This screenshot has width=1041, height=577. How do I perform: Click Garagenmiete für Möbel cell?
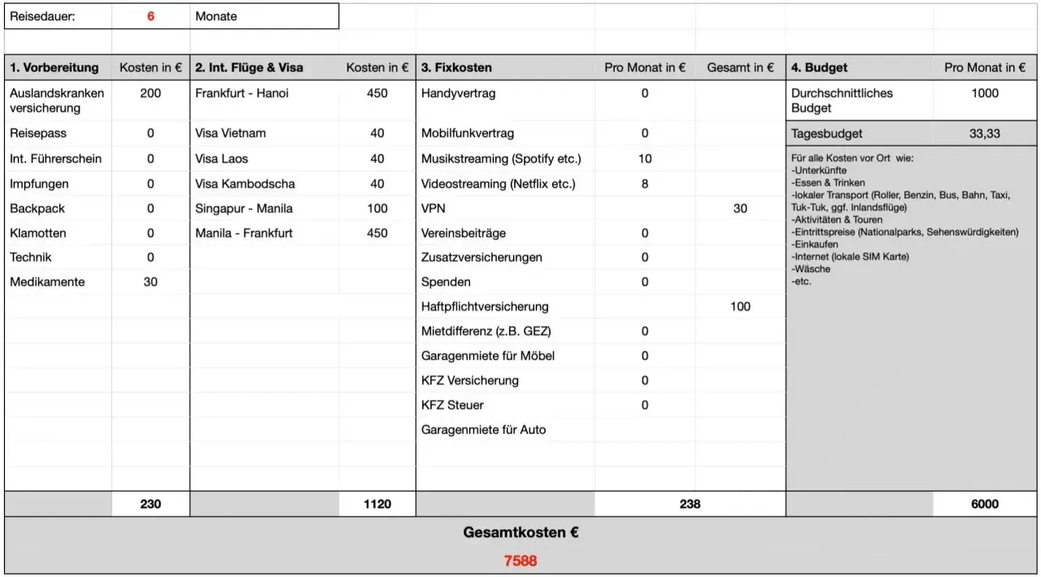pyautogui.click(x=505, y=355)
